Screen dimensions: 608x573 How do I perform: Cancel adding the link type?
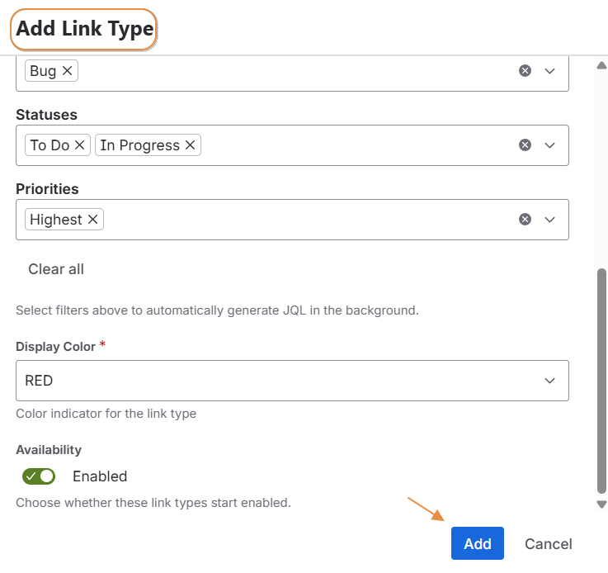tap(548, 543)
